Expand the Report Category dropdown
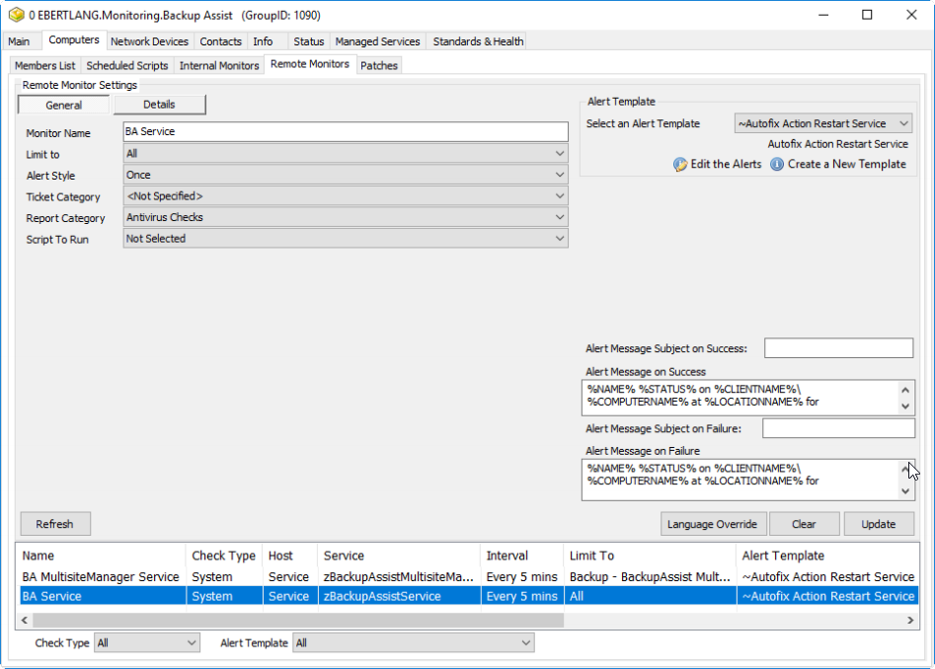Screen dimensions: 935x669 pyautogui.click(x=346, y=218)
